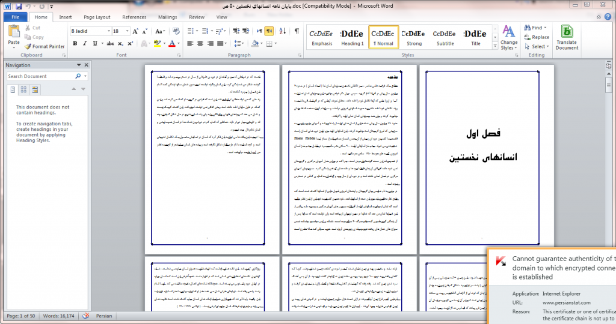Expand the Styles gallery More arrow
616x324 pixels.
(x=493, y=45)
